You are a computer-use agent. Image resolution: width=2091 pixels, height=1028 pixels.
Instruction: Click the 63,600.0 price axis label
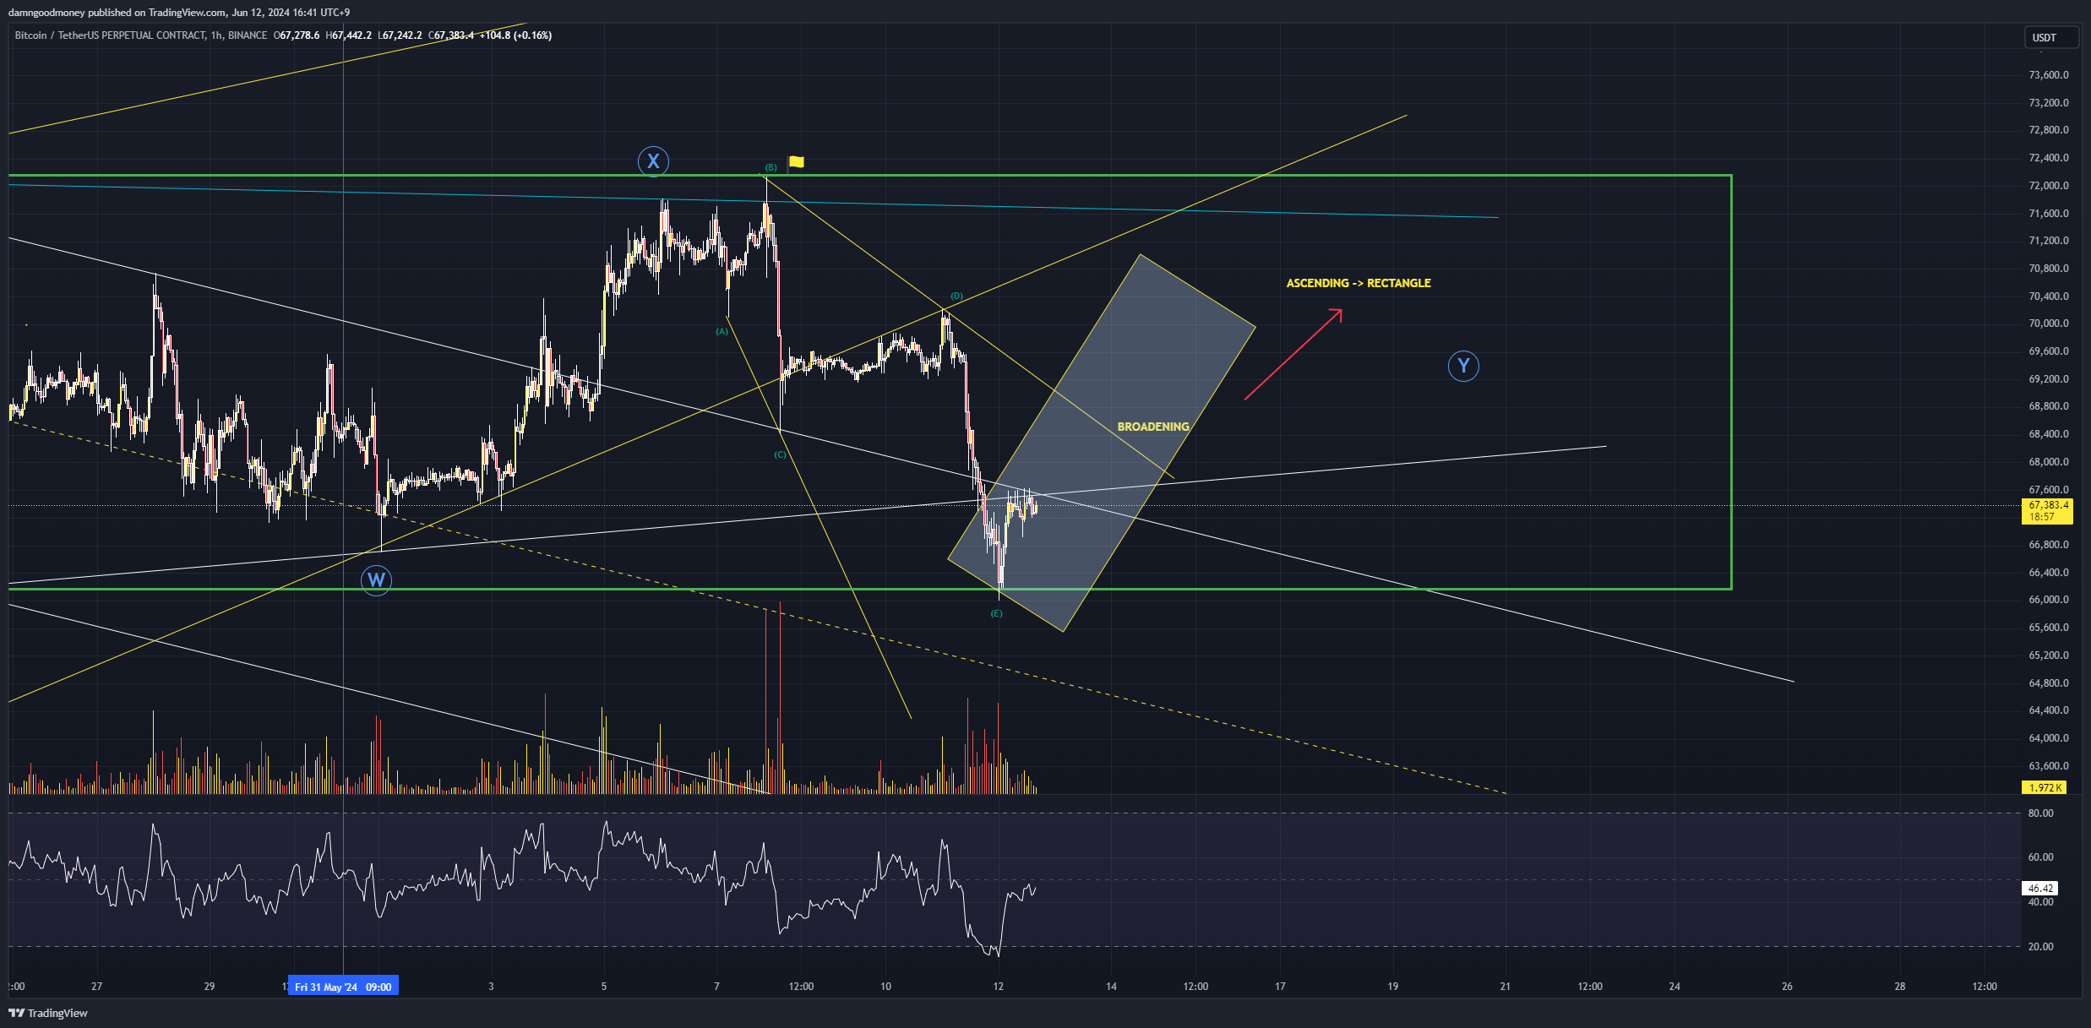[2049, 766]
